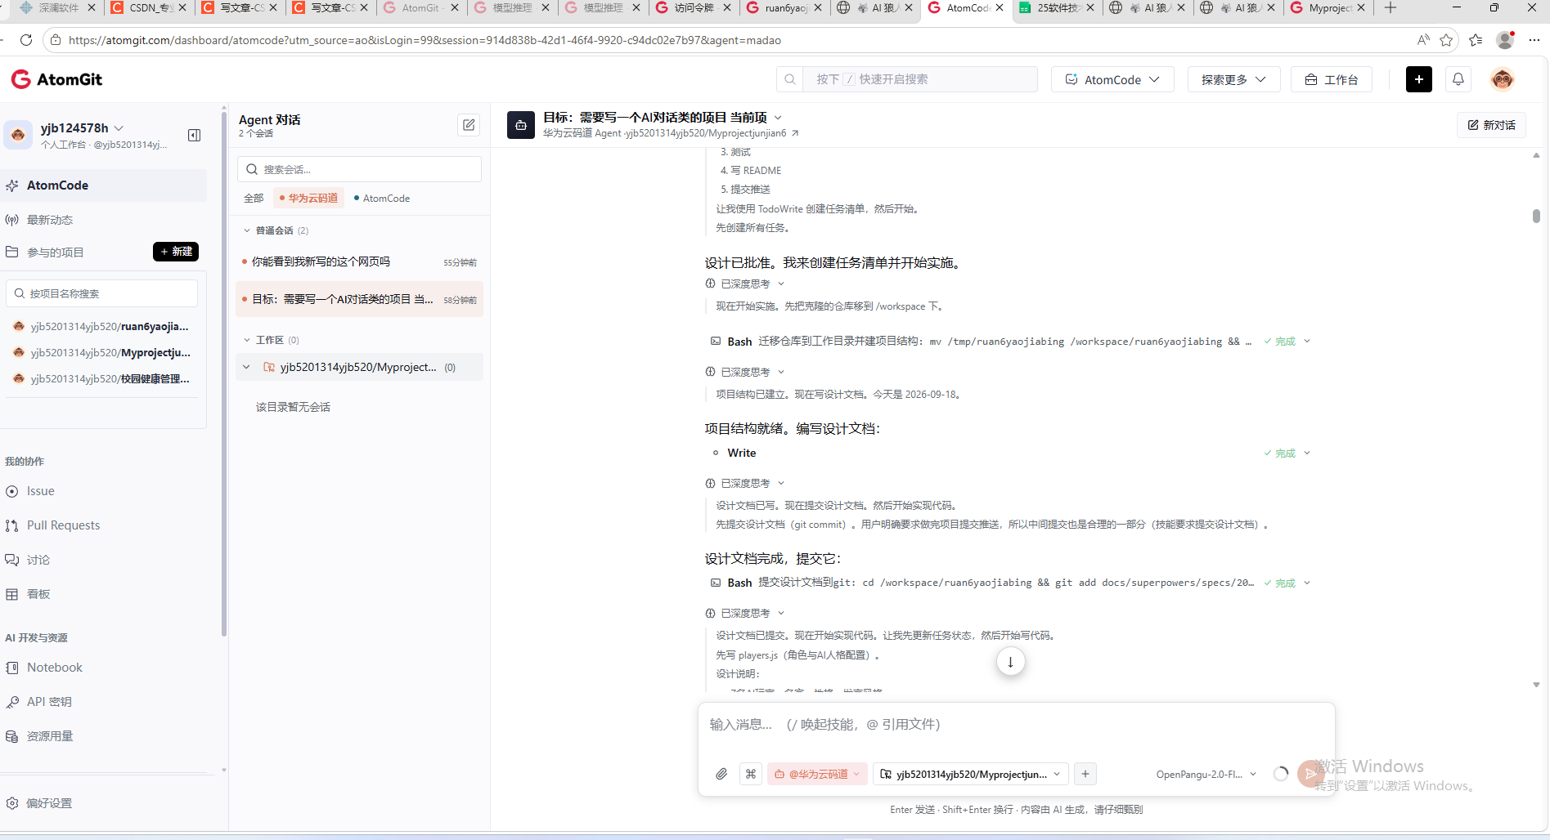This screenshot has height=840, width=1550.
Task: Expand Write step details
Action: [1307, 453]
